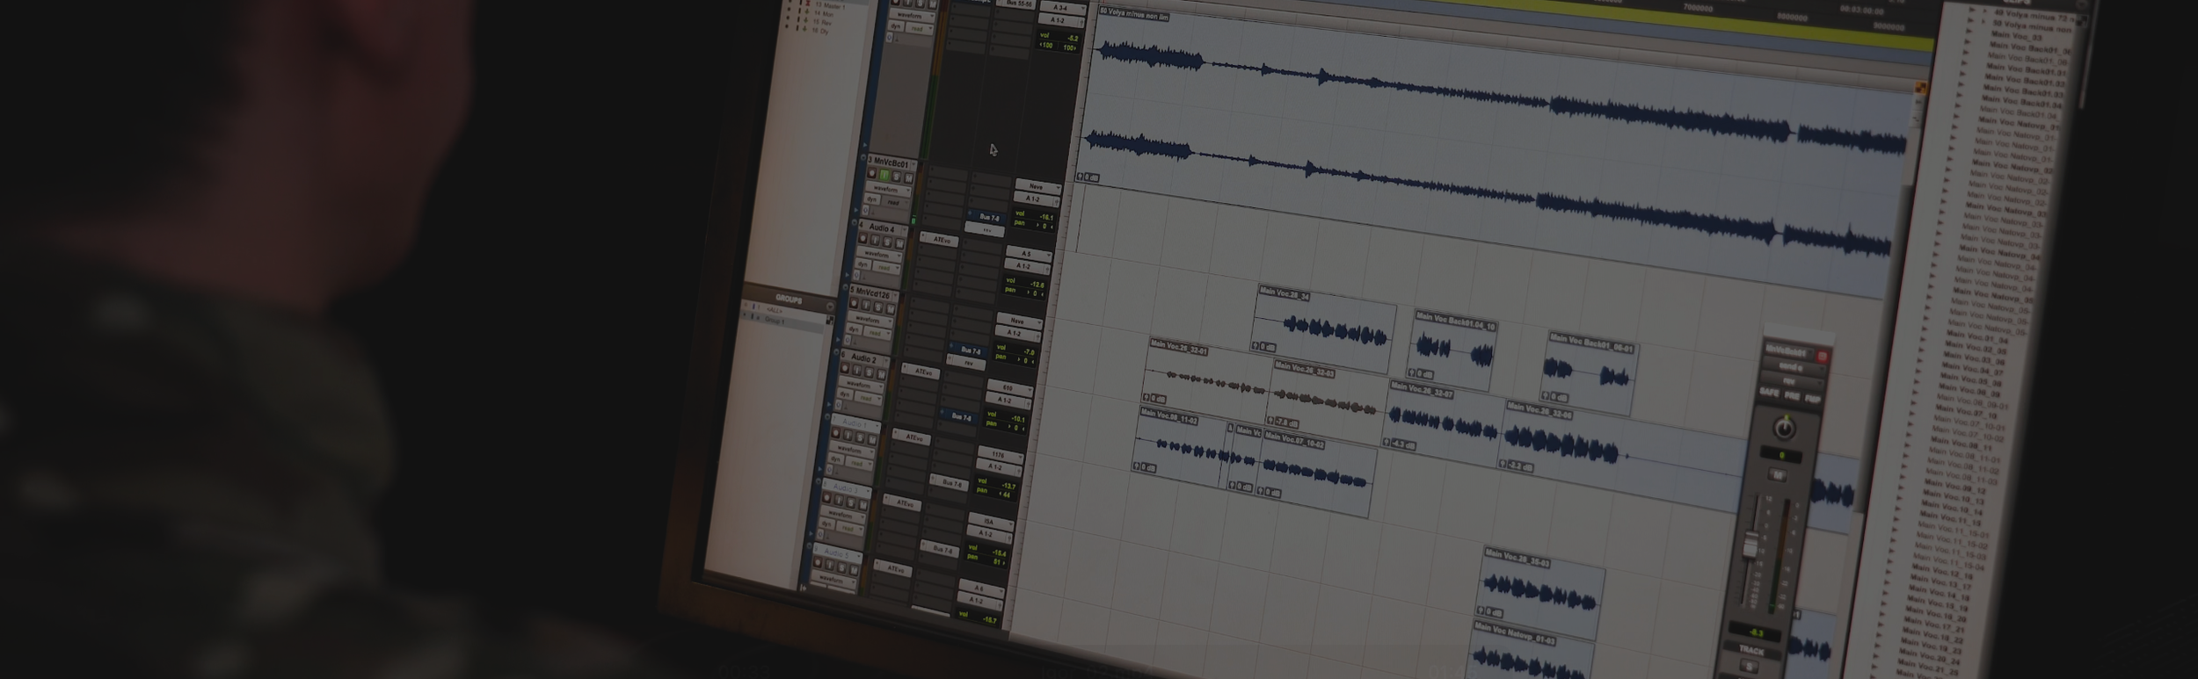Screen dimensions: 2198x679
Task: Open the send e selector in send window
Action: point(1795,367)
